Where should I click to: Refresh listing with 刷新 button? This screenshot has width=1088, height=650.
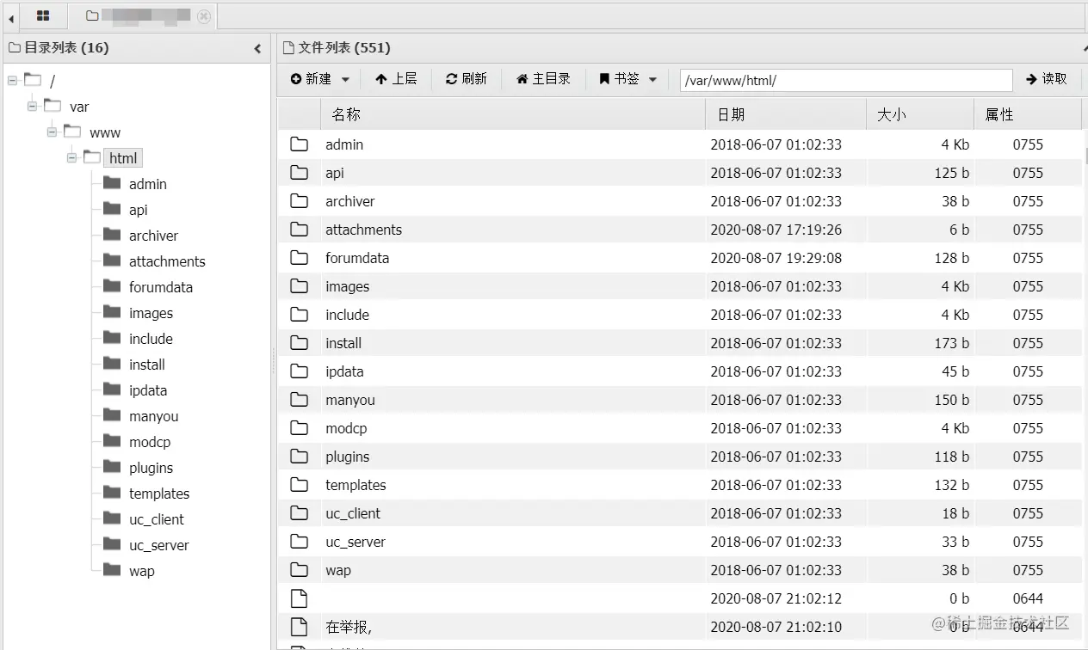pos(466,79)
